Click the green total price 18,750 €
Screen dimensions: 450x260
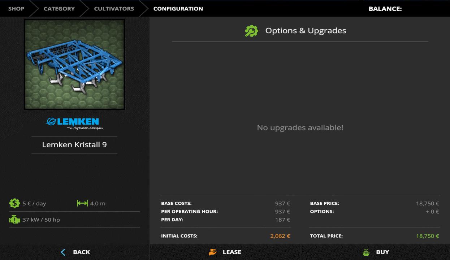(x=428, y=236)
